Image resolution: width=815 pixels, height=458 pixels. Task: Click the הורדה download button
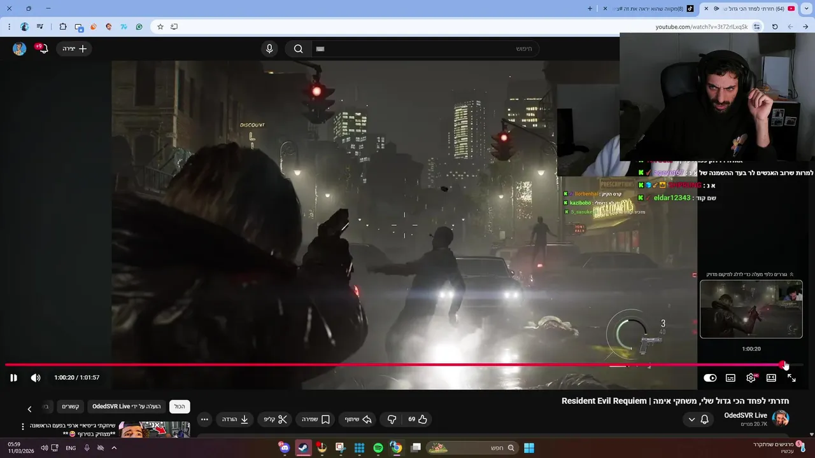click(x=235, y=419)
